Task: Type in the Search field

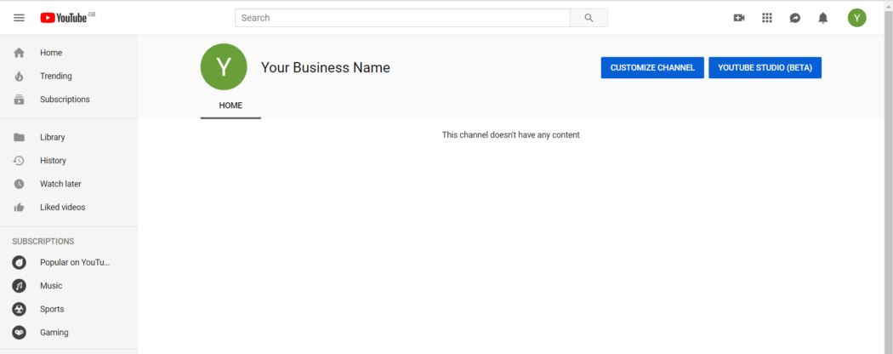Action: (402, 18)
